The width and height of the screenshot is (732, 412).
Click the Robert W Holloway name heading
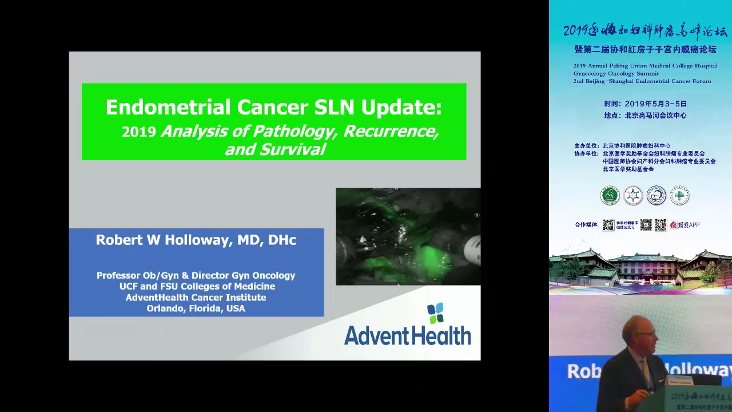pyautogui.click(x=196, y=240)
